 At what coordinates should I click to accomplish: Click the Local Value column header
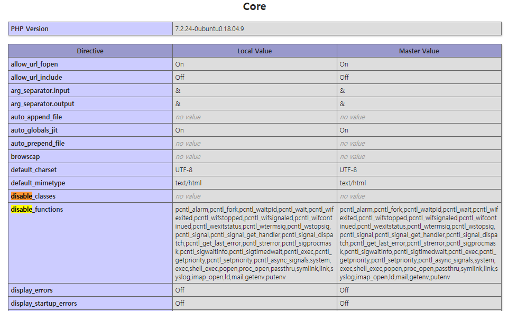coord(255,51)
